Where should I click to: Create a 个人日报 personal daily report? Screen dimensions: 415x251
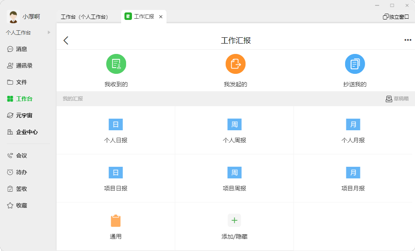tap(116, 130)
